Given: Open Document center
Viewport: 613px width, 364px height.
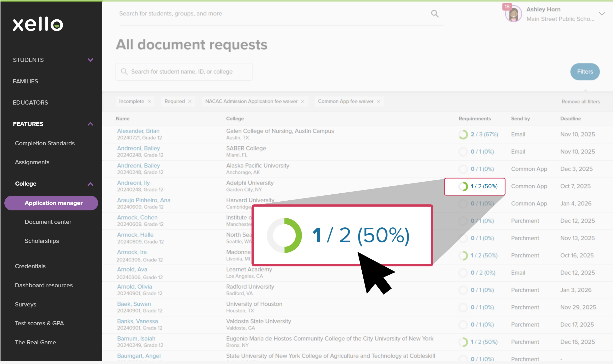Looking at the screenshot, I should coord(48,222).
